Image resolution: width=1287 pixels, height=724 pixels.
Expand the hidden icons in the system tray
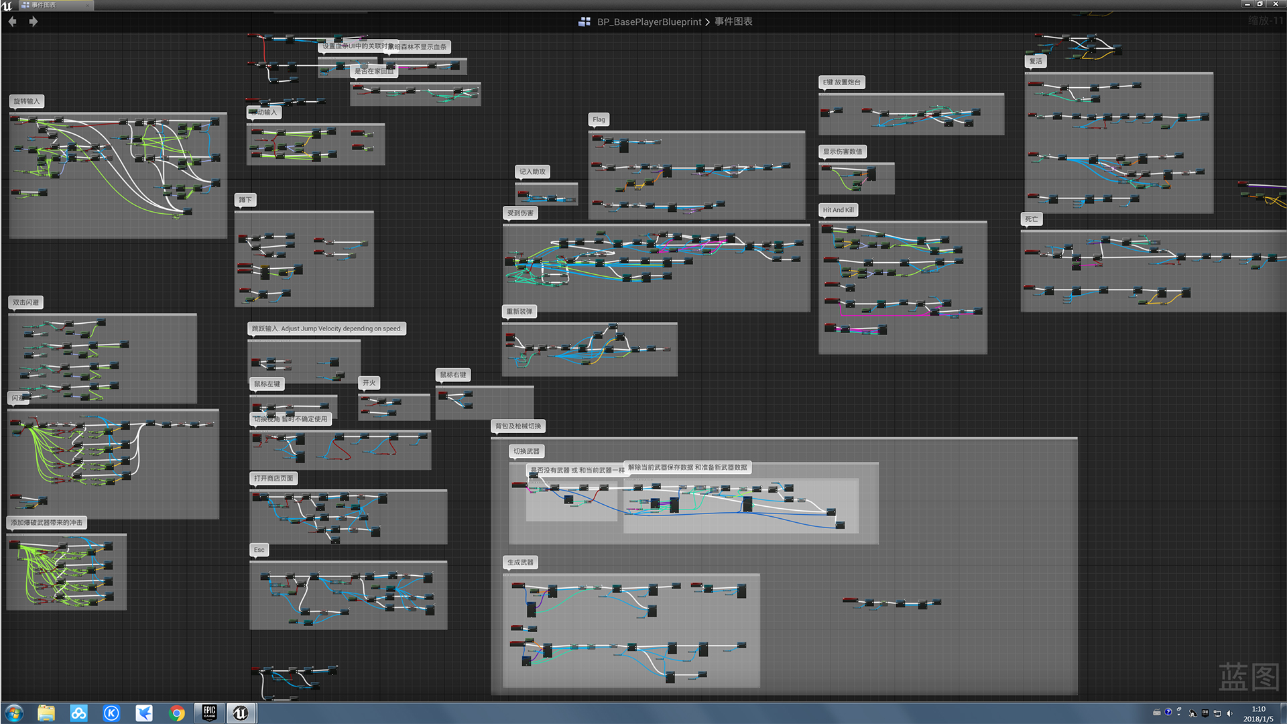pos(1179,713)
